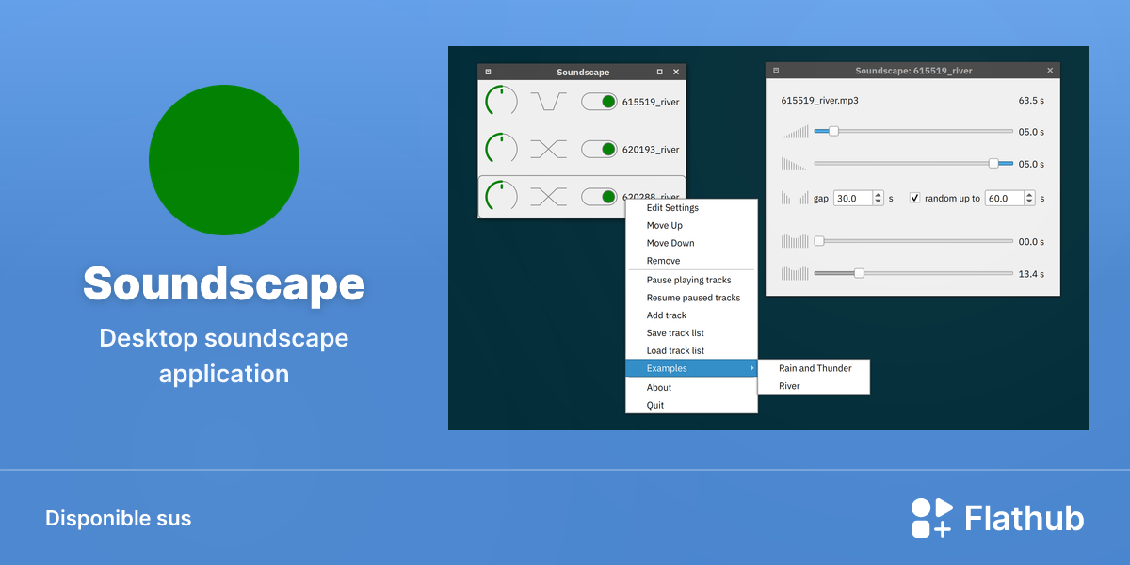Pick the Rain and Thunder example
Screen dimensions: 1130x565
click(x=815, y=368)
